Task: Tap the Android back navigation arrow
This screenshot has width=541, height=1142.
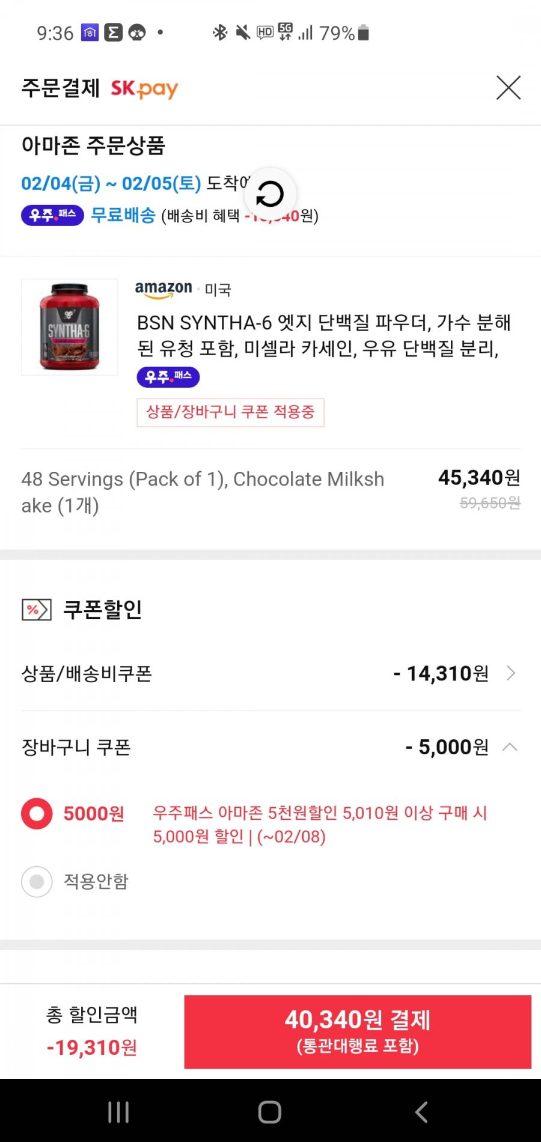Action: point(421,1112)
